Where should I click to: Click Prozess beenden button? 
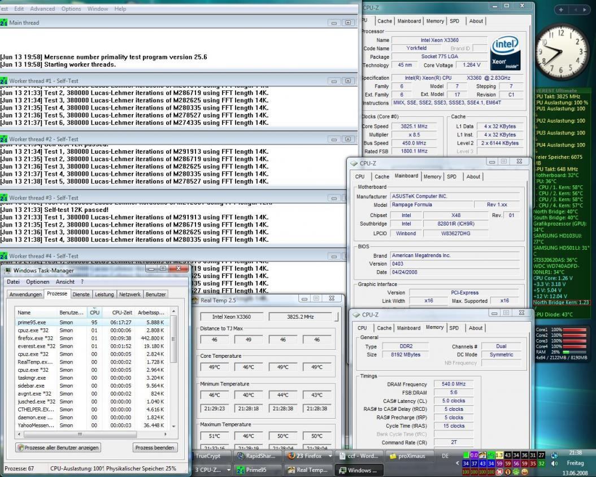point(155,448)
